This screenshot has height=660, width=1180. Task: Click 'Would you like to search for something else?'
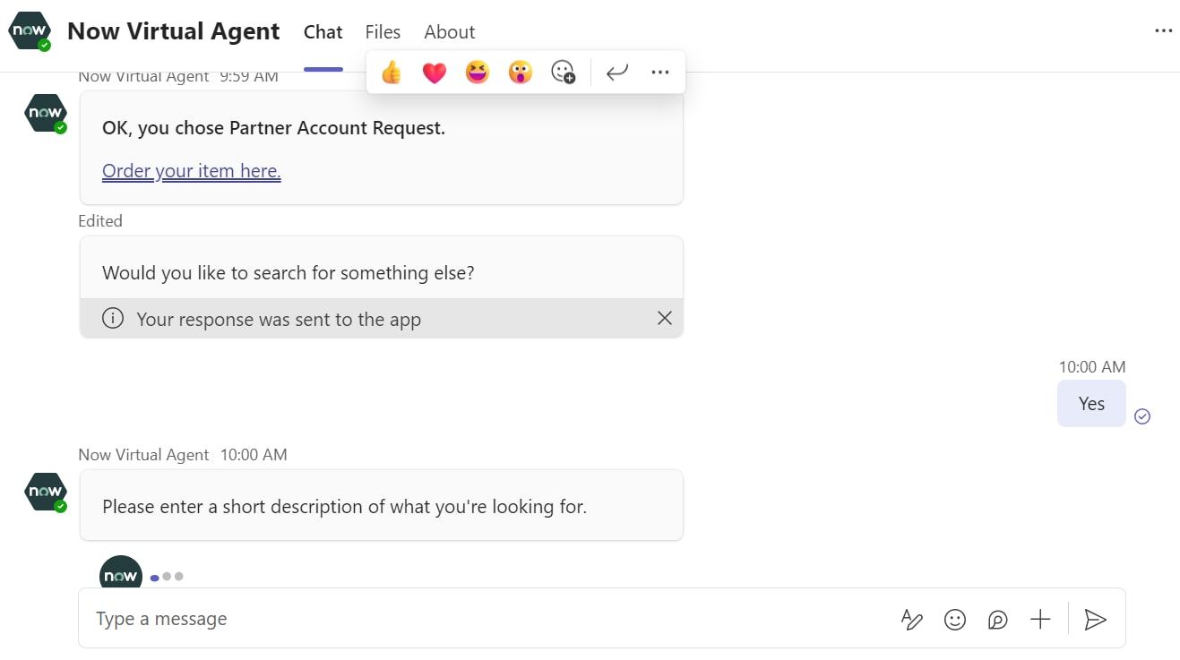click(289, 273)
